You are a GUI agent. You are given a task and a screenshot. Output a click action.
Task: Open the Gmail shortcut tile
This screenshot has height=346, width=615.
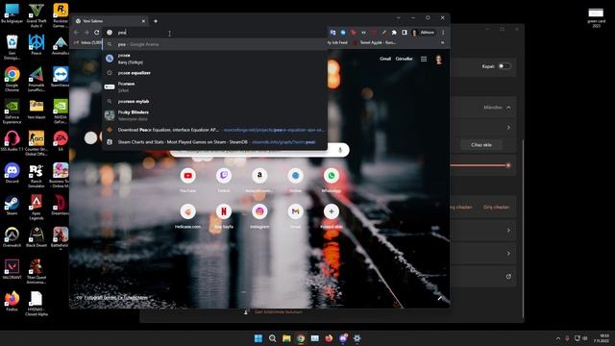tap(295, 215)
